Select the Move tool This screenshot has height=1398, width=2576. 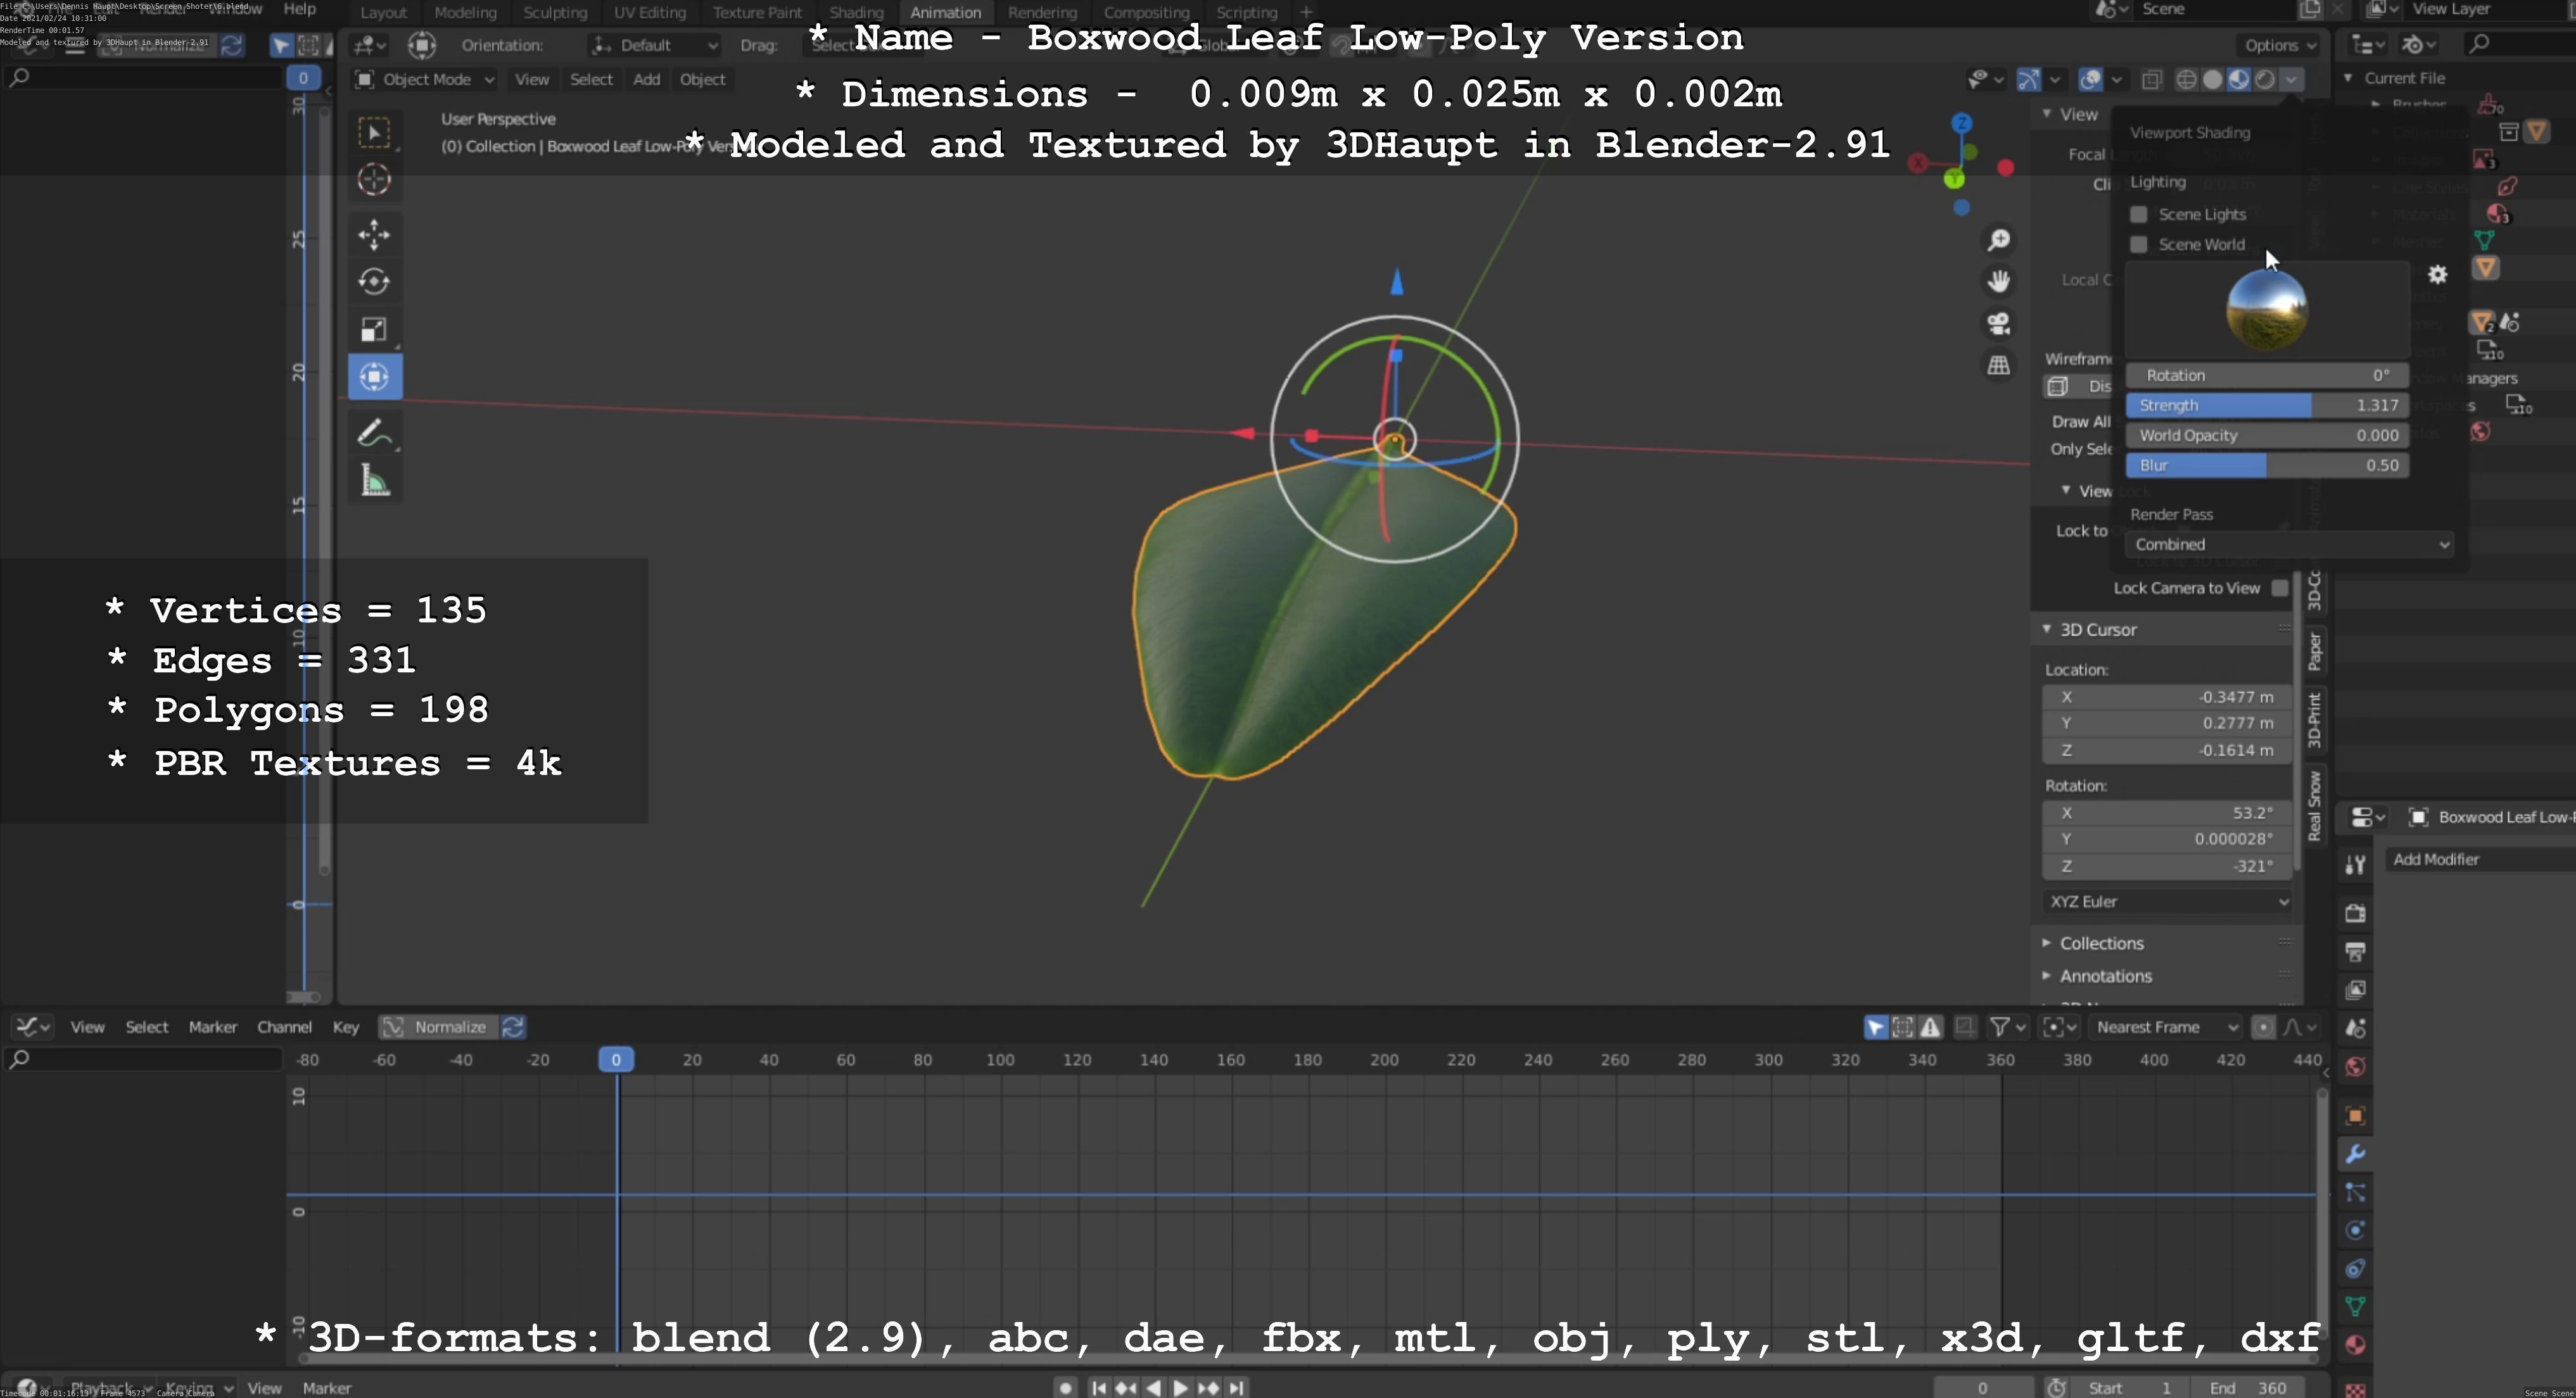pos(375,235)
